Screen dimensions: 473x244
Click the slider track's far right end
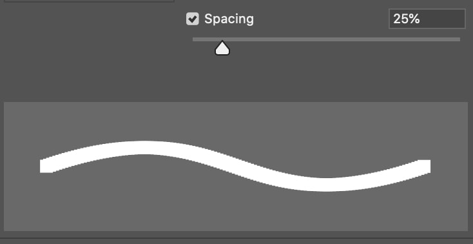click(458, 39)
